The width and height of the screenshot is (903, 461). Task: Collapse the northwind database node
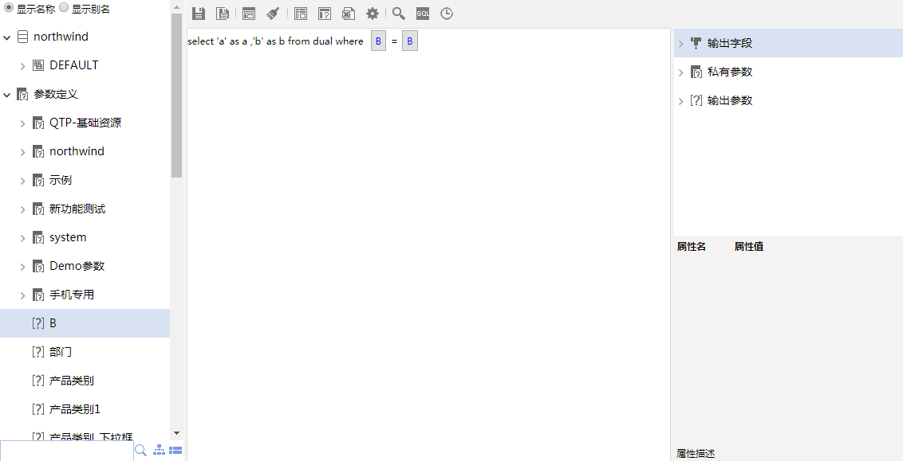point(7,37)
